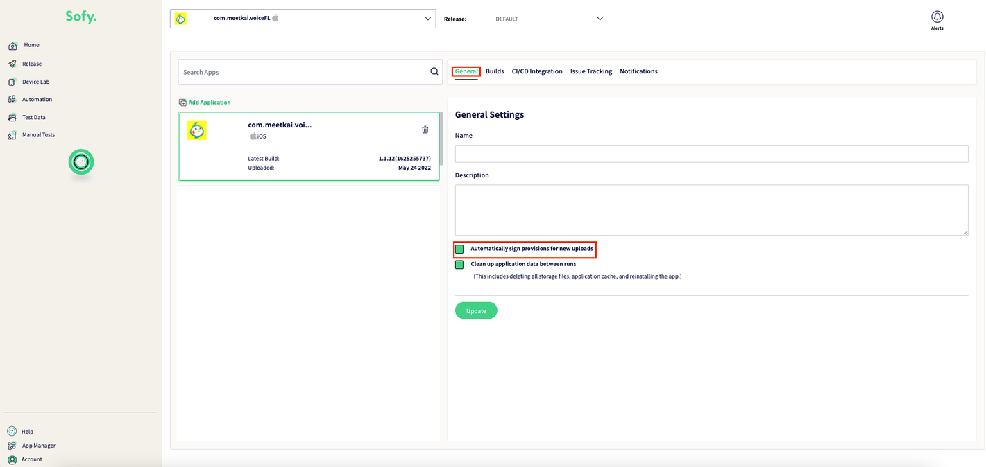
Task: Click the search magnifier icon
Action: [x=434, y=71]
